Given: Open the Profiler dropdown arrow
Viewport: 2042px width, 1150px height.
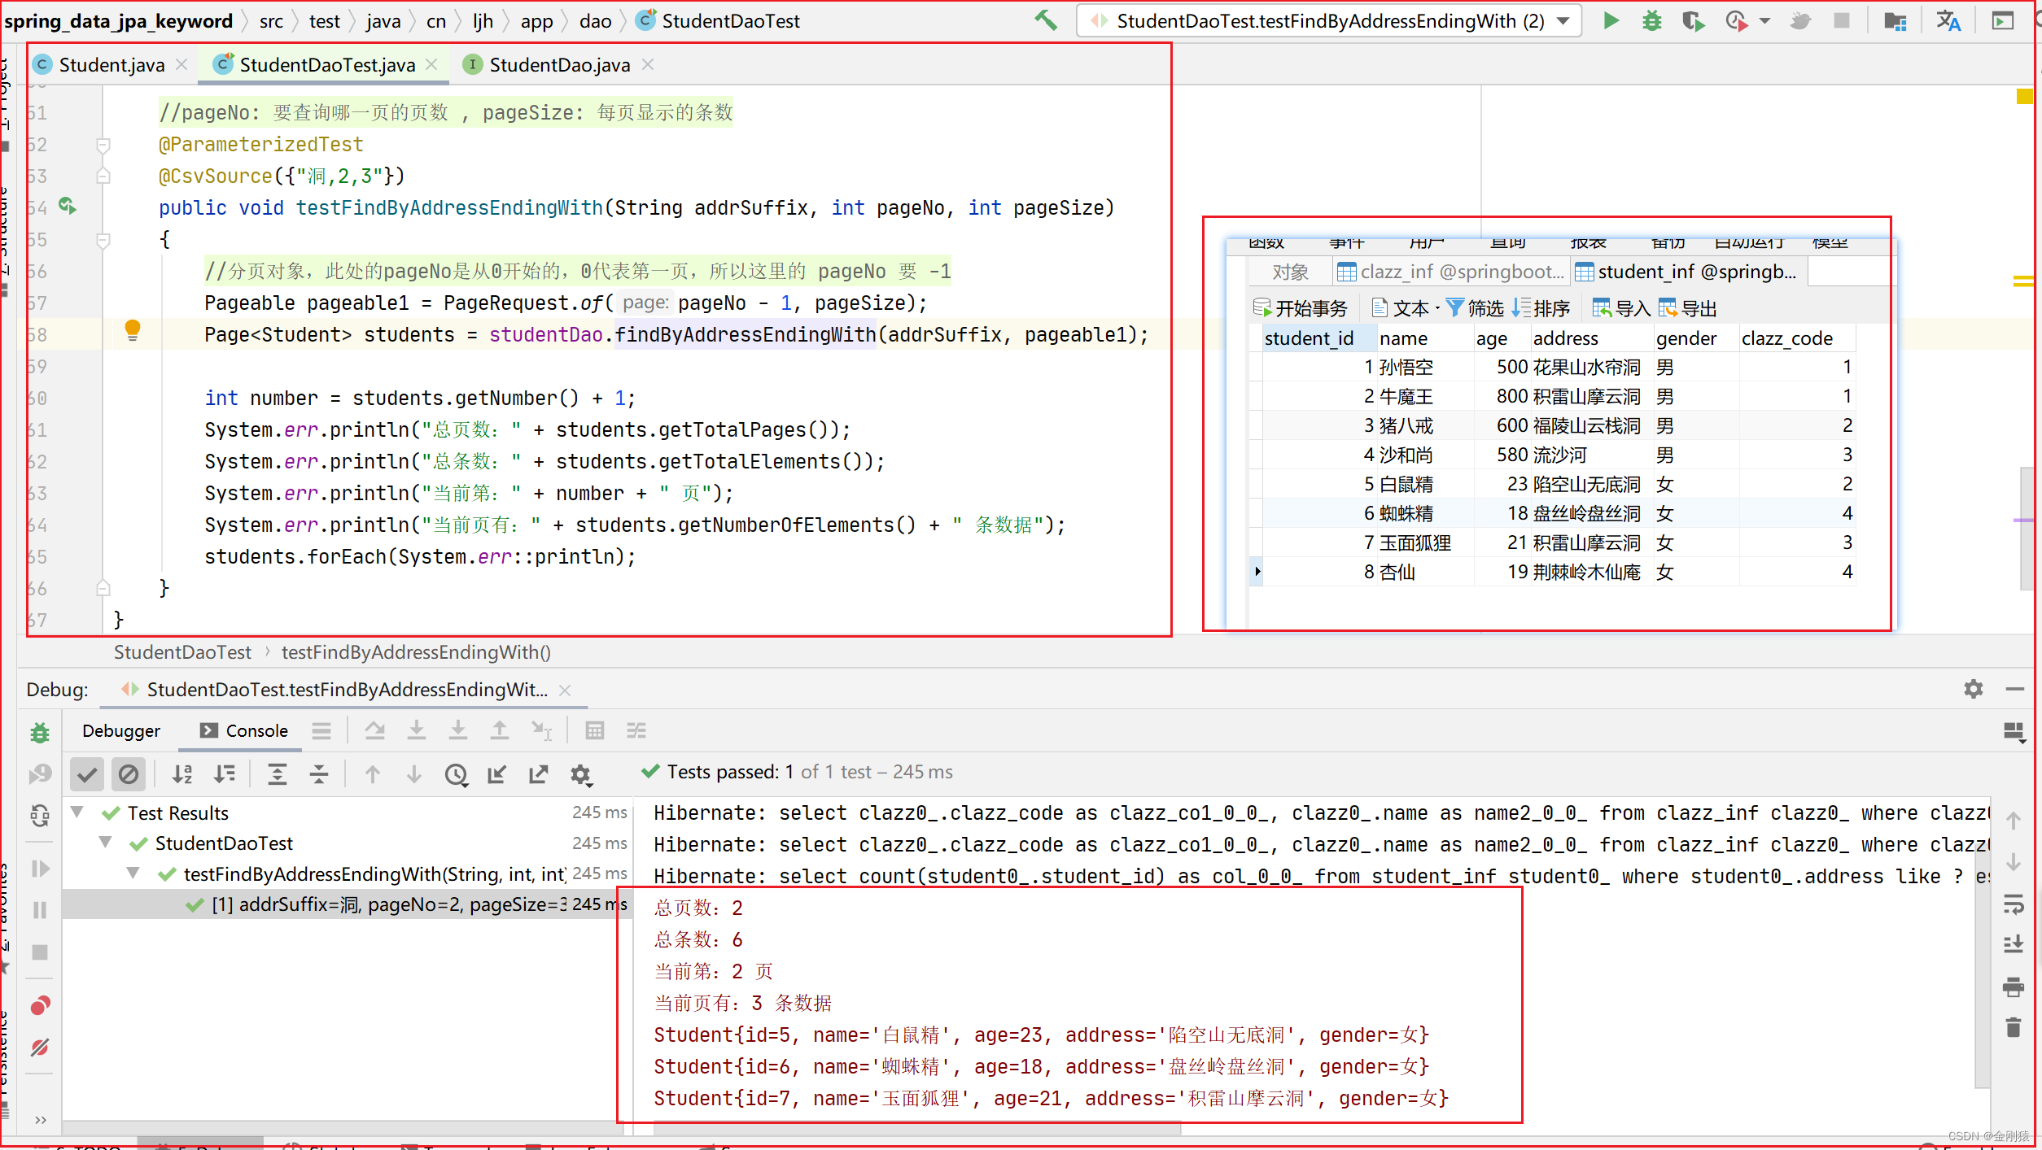Looking at the screenshot, I should click(1764, 21).
